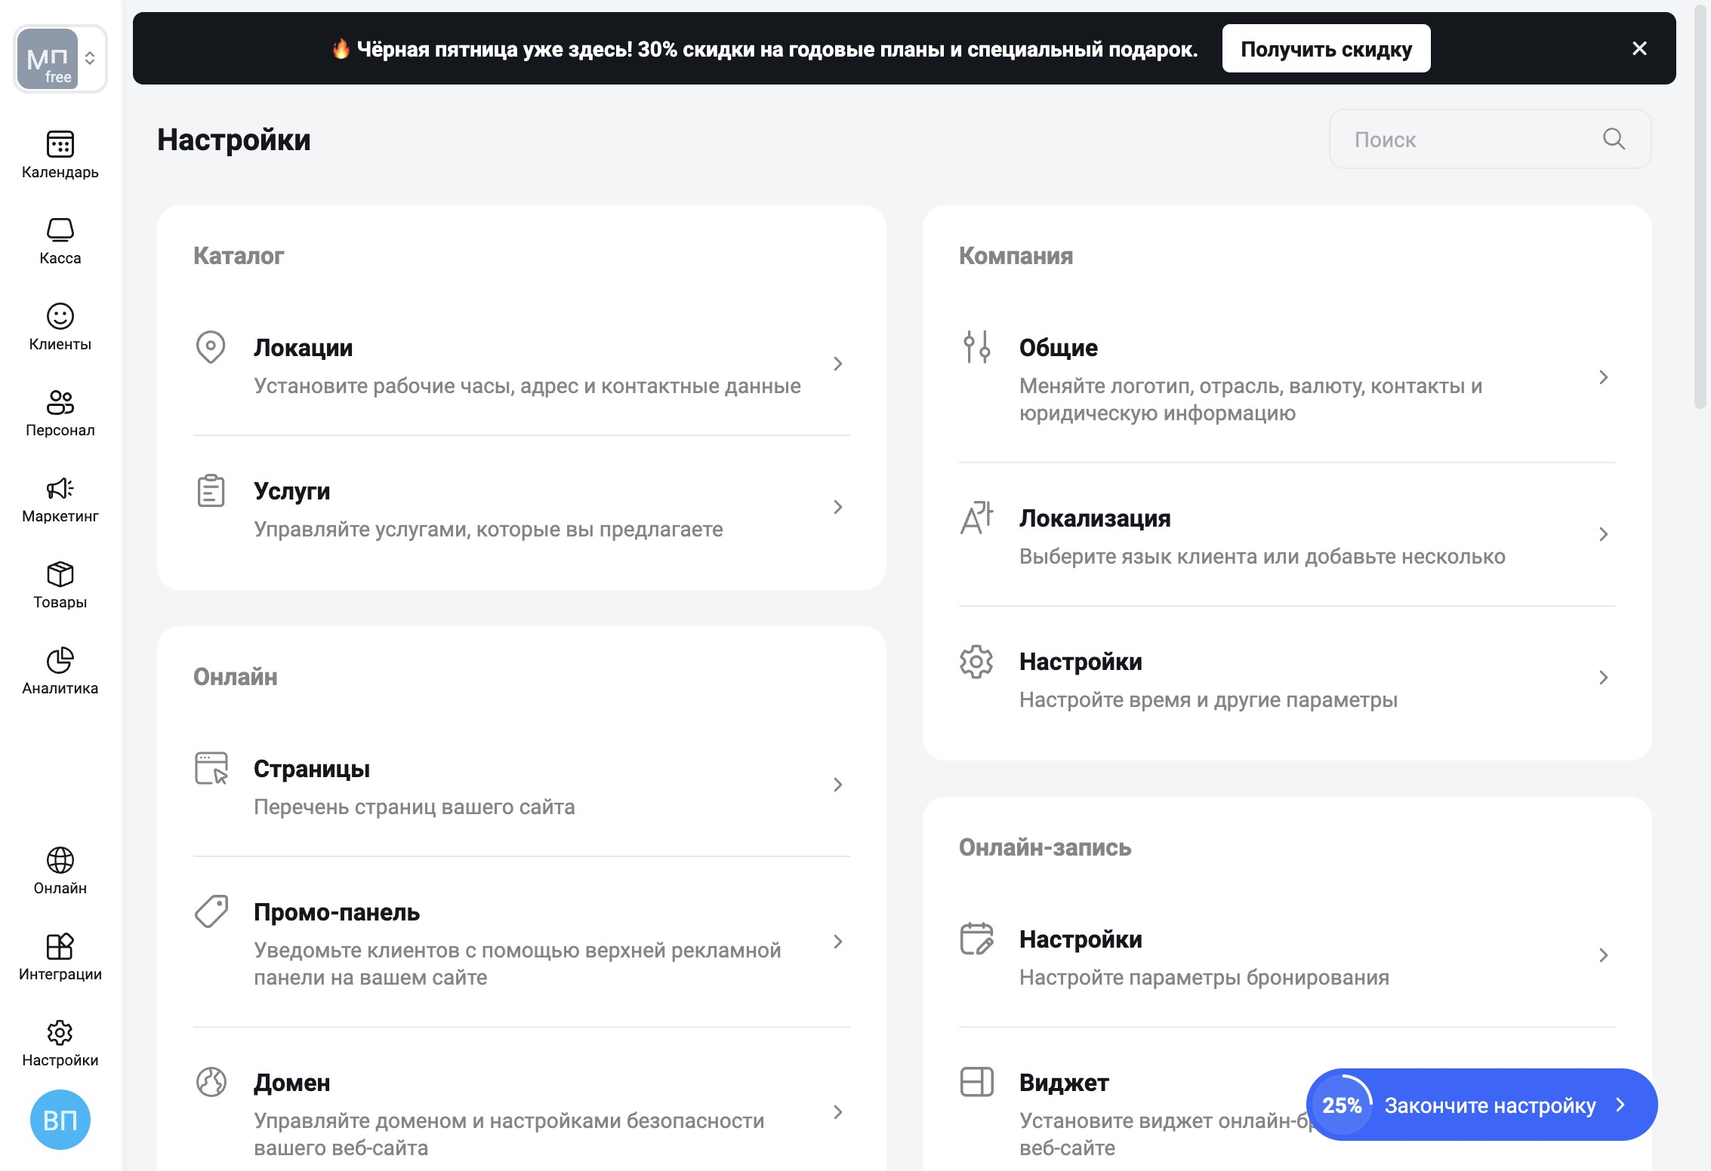Expand the Локализация row chevron
The image size is (1711, 1171).
[1603, 534]
